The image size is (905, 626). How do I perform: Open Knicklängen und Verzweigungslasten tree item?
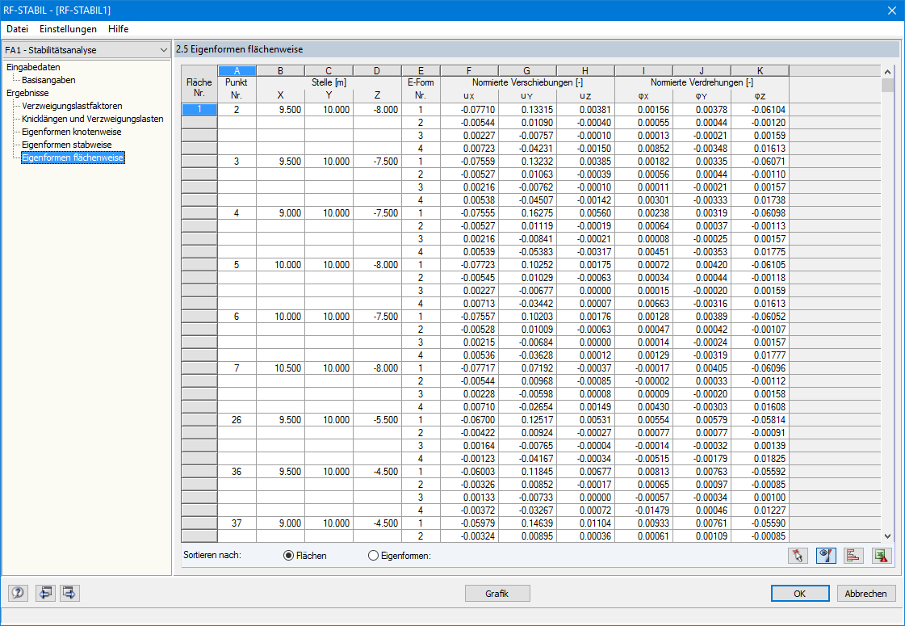92,119
